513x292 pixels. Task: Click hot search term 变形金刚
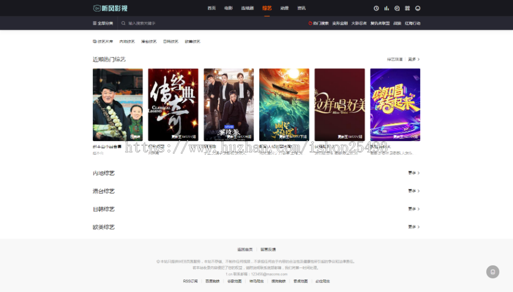pyautogui.click(x=340, y=23)
